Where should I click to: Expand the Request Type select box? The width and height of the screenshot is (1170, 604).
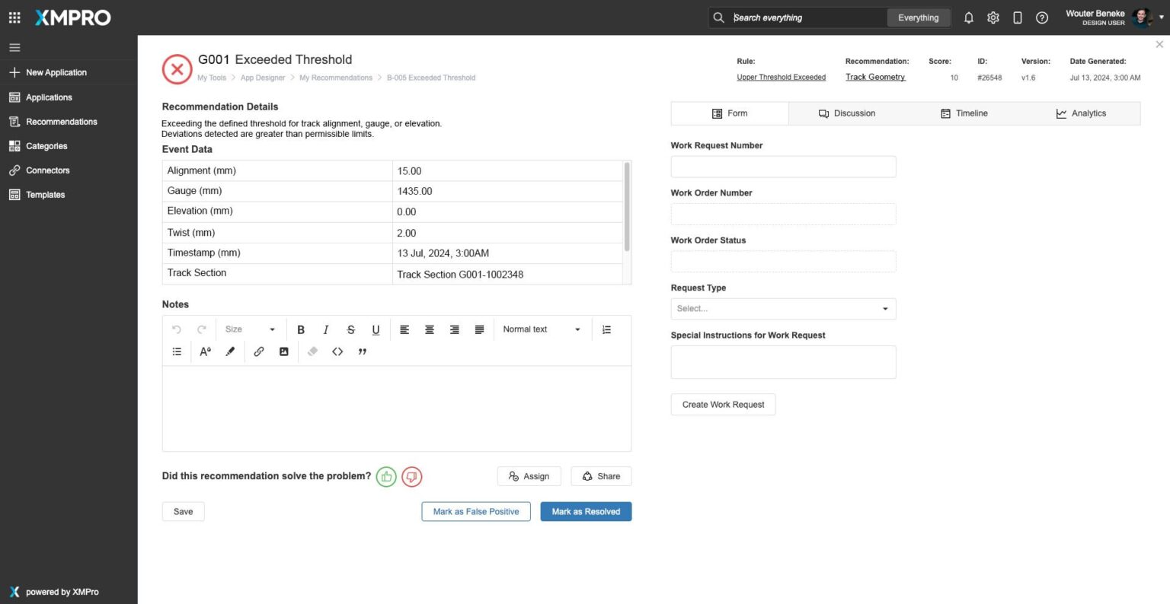[783, 309]
